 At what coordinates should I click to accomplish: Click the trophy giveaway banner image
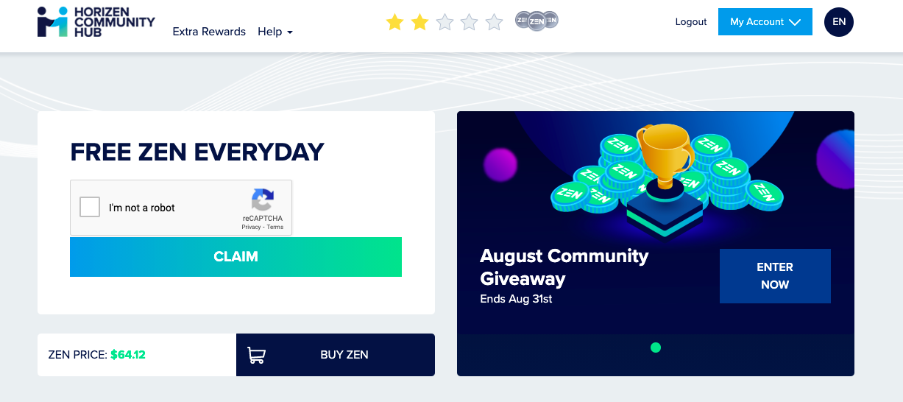point(656,180)
